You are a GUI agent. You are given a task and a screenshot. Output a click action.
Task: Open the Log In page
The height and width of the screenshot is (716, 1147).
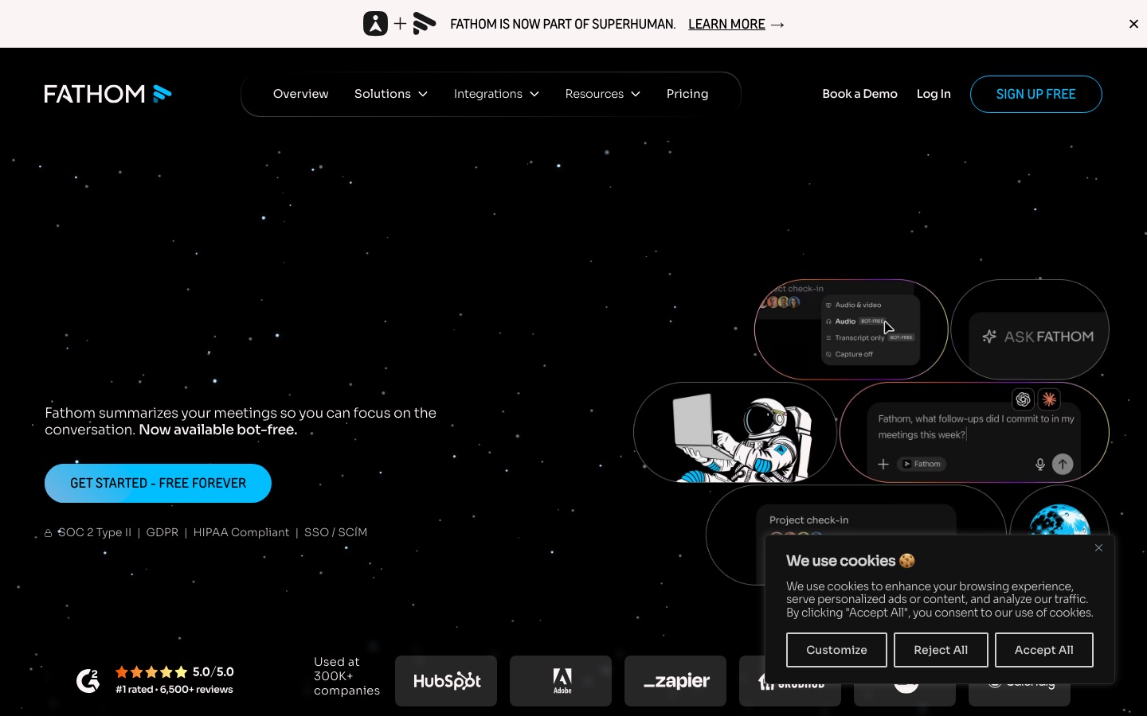pos(934,94)
